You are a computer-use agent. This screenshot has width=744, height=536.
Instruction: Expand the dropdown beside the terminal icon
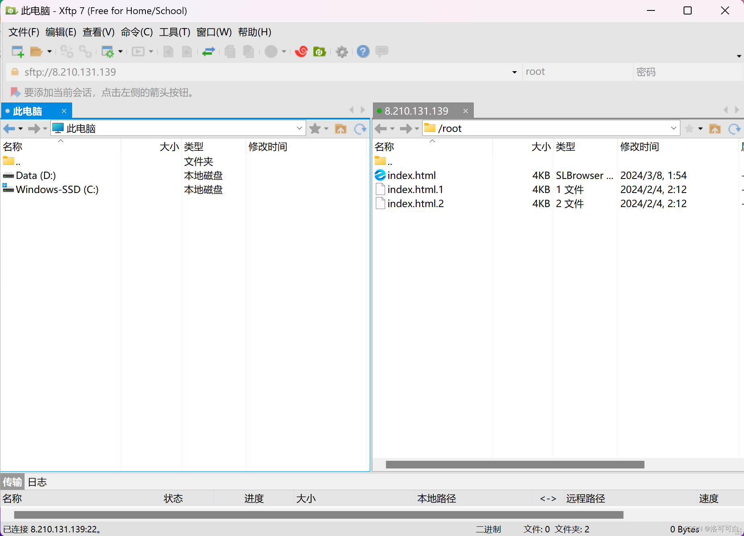(151, 51)
